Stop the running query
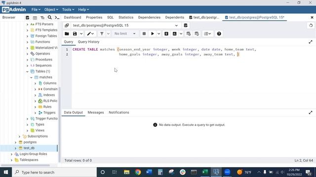Viewport: 316px width, 177px height. click(144, 34)
